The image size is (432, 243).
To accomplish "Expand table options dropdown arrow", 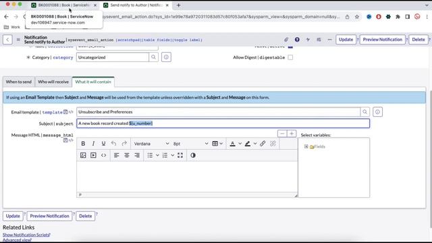I will pyautogui.click(x=221, y=144).
